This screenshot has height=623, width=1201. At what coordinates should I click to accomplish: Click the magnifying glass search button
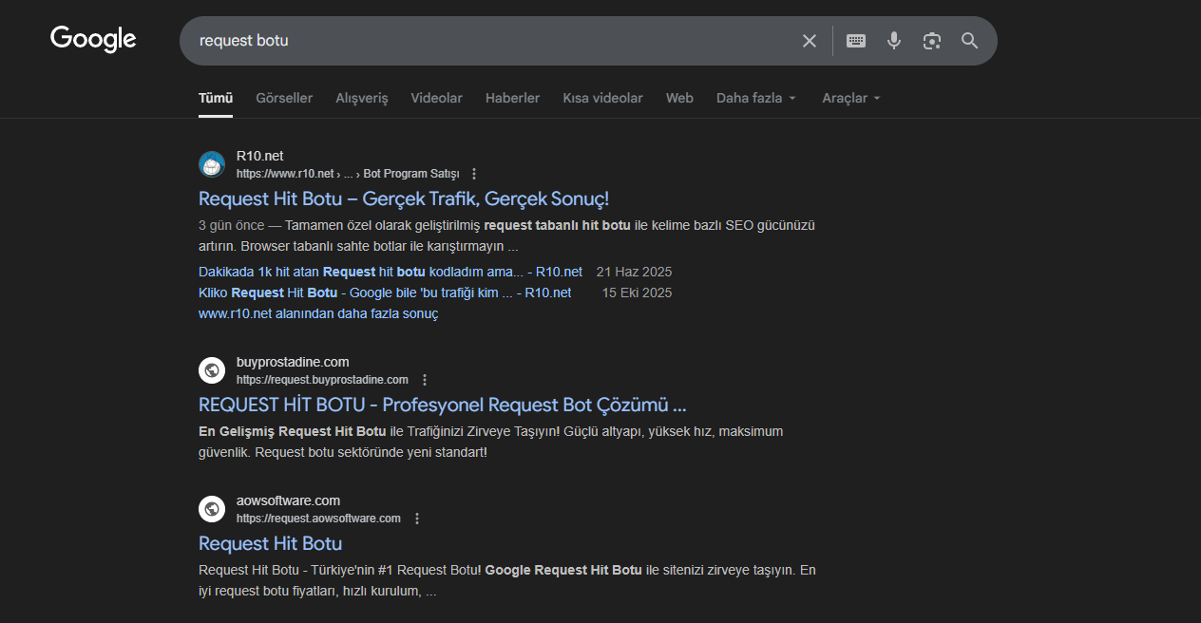point(969,41)
